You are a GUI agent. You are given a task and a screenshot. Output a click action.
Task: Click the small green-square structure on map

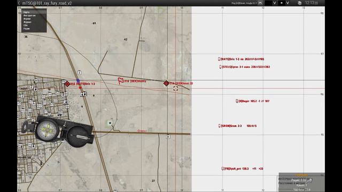pos(110,123)
